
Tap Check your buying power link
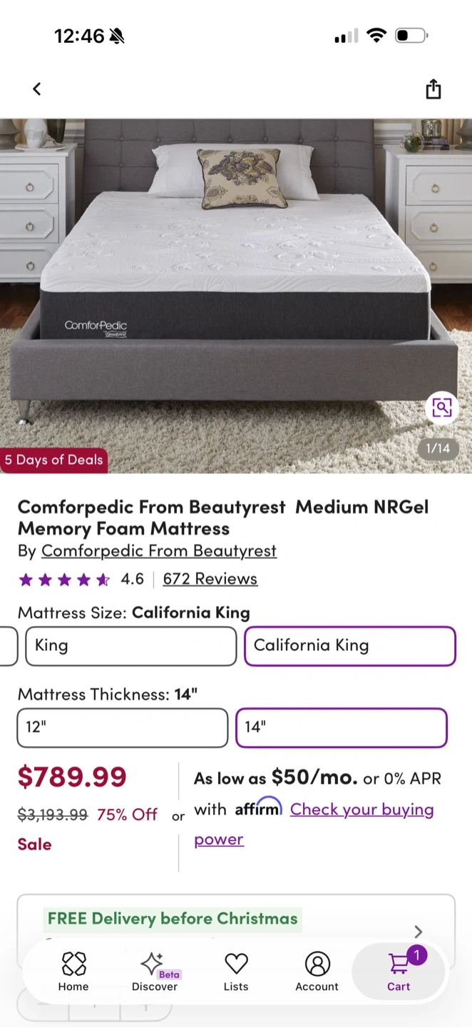pyautogui.click(x=361, y=810)
